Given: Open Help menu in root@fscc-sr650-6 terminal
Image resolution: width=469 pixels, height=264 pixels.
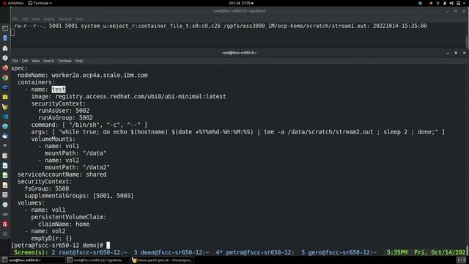Looking at the screenshot, I should (x=79, y=61).
